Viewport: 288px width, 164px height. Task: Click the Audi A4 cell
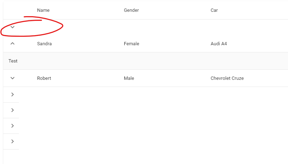219,43
